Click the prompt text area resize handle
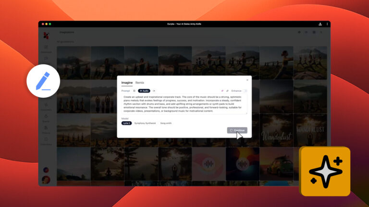Viewport: 369px width, 207px height. point(246,113)
